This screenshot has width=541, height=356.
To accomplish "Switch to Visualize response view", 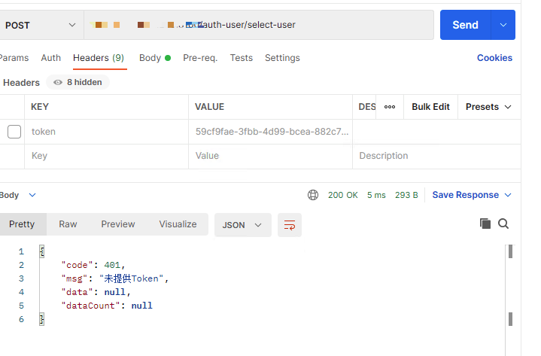I will click(178, 224).
